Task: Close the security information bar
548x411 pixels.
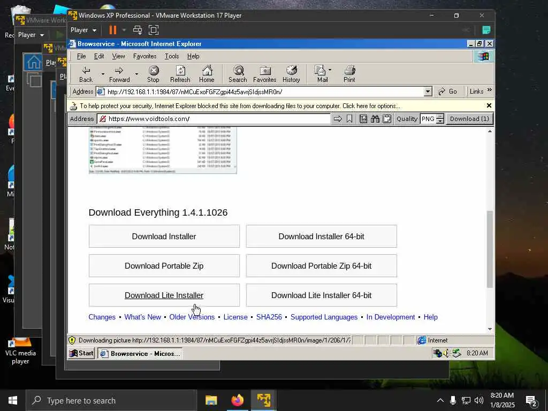Action: [x=489, y=105]
